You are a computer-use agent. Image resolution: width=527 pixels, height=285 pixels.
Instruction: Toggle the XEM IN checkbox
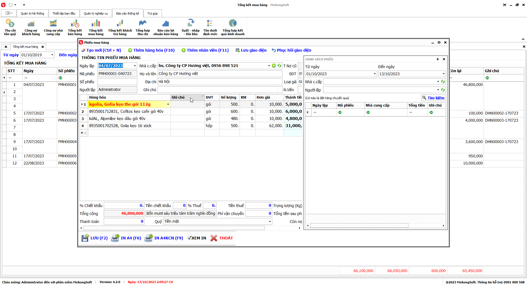click(190, 238)
